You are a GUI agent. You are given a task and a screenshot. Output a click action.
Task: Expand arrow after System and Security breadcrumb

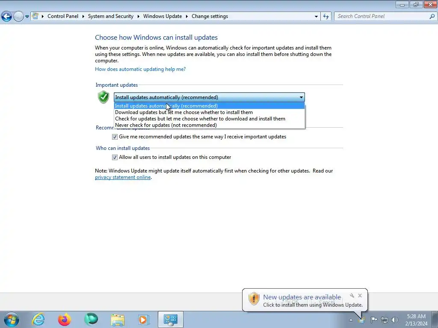pos(138,17)
